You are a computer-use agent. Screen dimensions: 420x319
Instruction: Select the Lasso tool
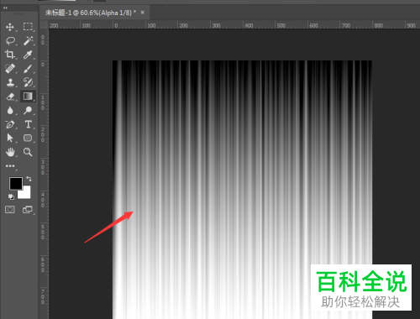point(10,41)
